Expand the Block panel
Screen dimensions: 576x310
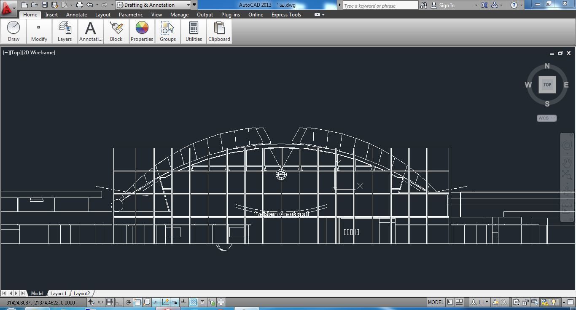click(116, 31)
